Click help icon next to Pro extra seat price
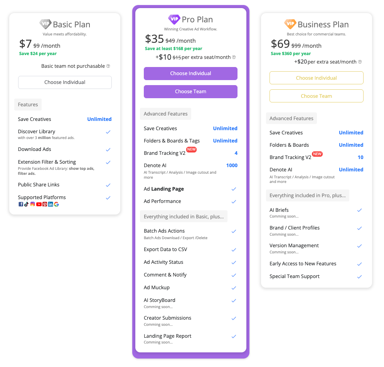Image resolution: width=384 pixels, height=367 pixels. point(234,57)
